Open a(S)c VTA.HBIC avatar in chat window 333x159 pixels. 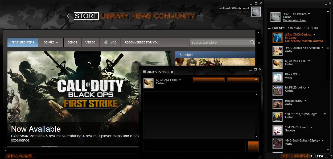149,83
